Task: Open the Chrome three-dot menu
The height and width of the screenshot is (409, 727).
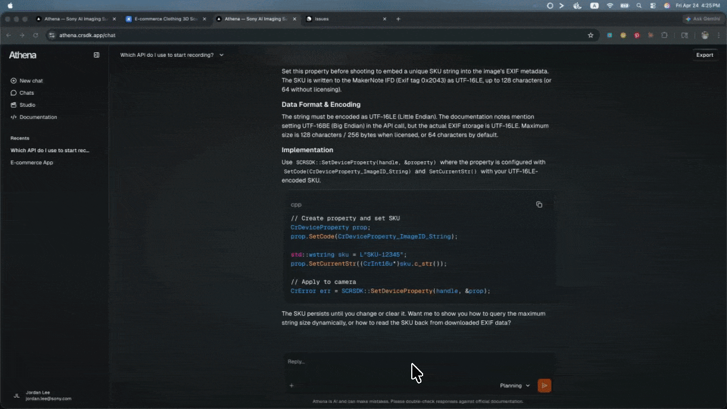Action: pyautogui.click(x=720, y=35)
